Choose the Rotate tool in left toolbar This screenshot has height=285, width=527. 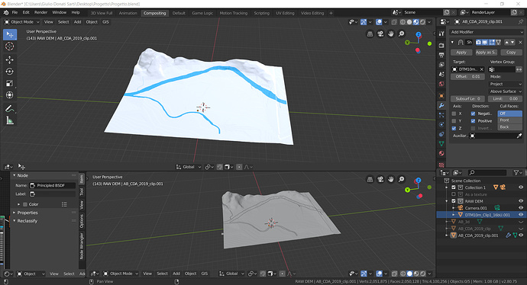click(x=10, y=72)
